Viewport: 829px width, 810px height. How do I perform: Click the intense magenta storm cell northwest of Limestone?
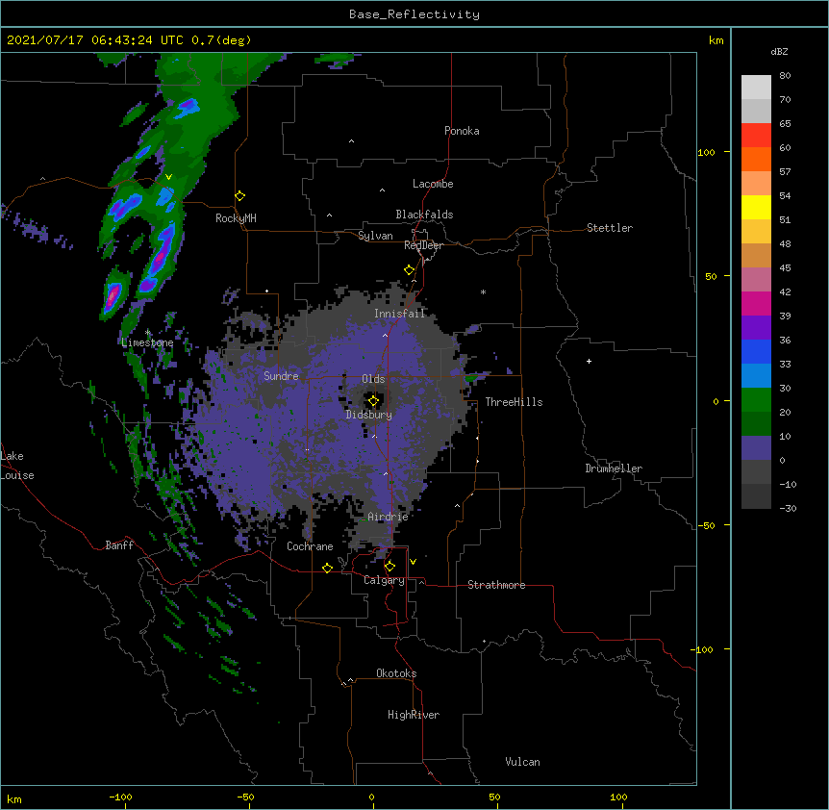pyautogui.click(x=112, y=297)
